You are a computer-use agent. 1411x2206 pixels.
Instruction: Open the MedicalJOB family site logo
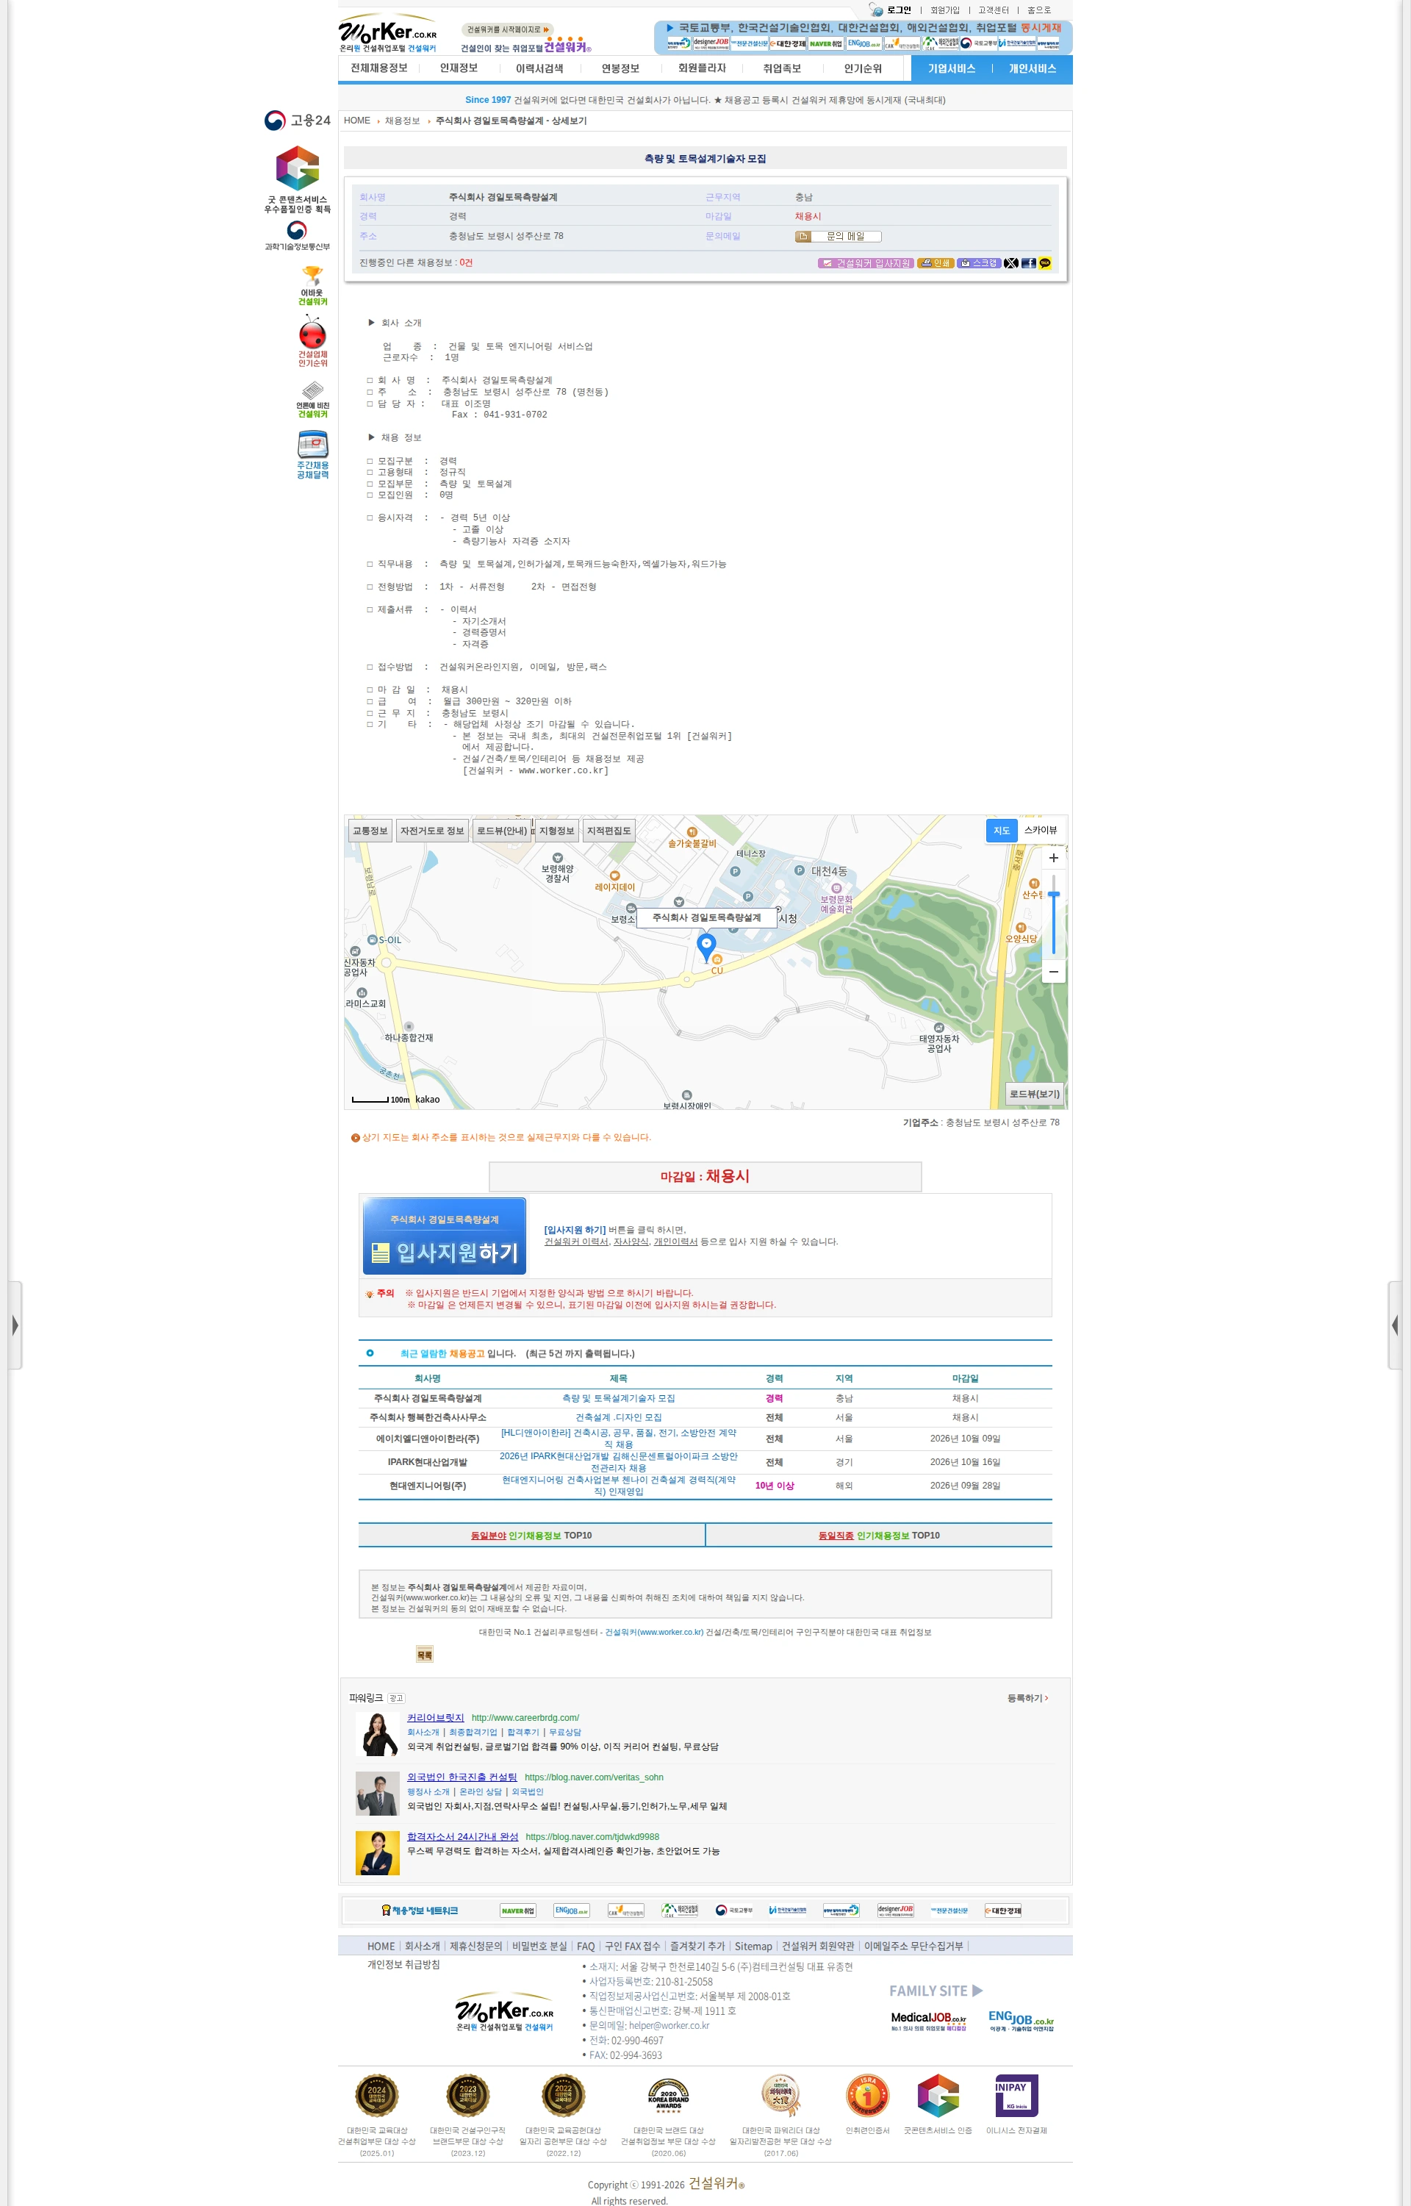pos(928,2021)
